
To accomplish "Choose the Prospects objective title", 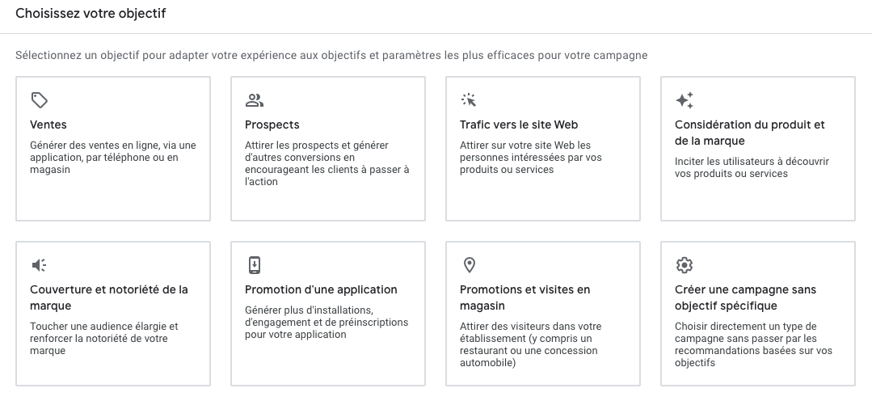I will [x=272, y=124].
